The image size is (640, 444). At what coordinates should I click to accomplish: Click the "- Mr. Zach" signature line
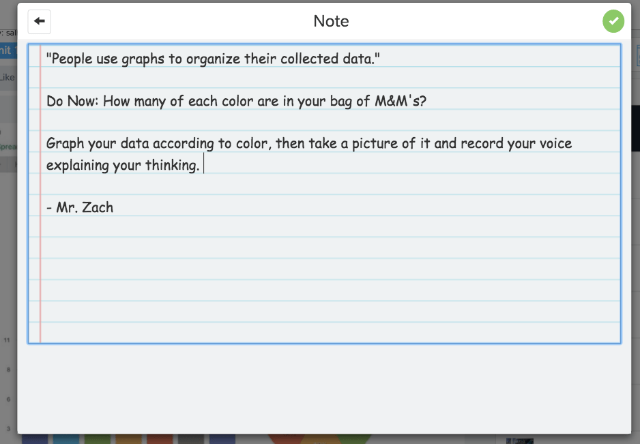pyautogui.click(x=80, y=207)
